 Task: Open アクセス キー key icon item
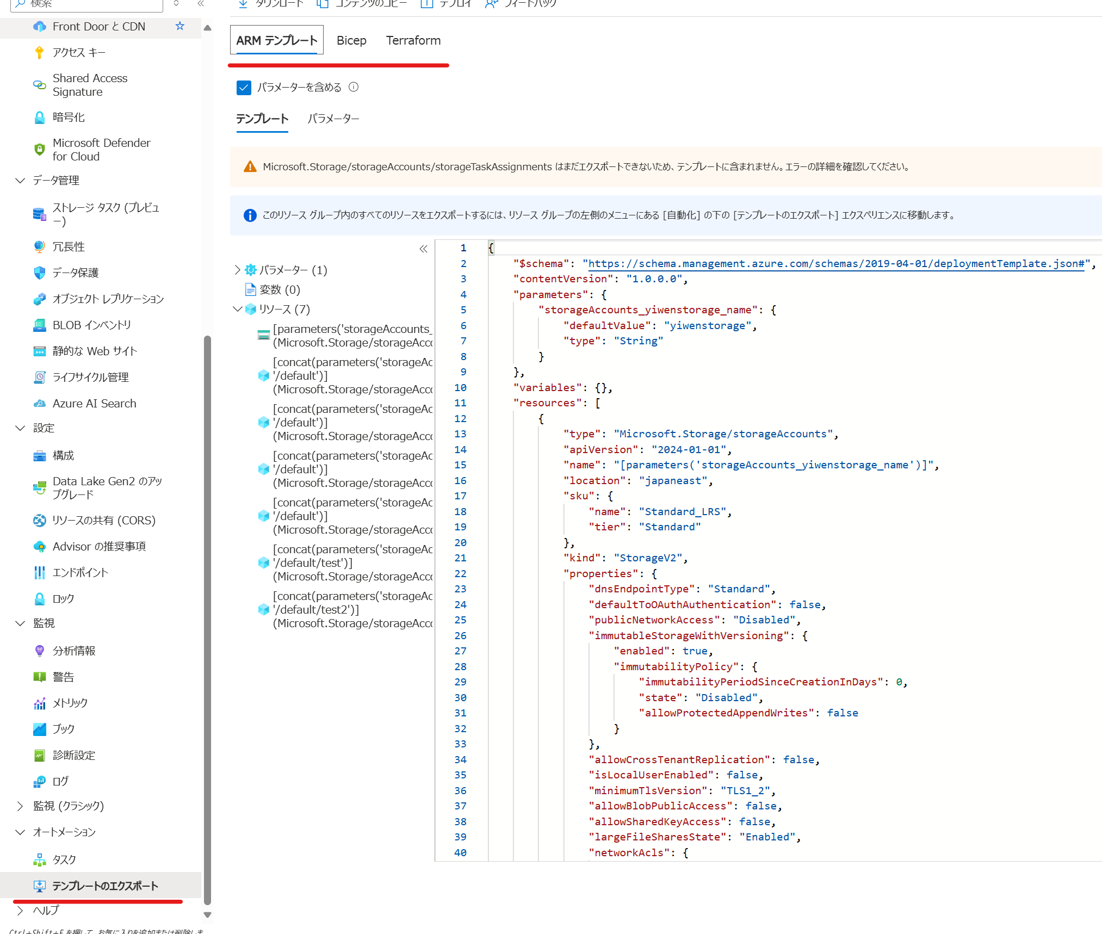[x=40, y=52]
